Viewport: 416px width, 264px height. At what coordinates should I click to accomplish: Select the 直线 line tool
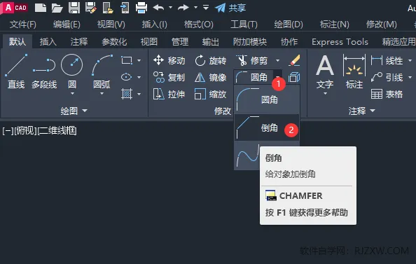[16, 71]
